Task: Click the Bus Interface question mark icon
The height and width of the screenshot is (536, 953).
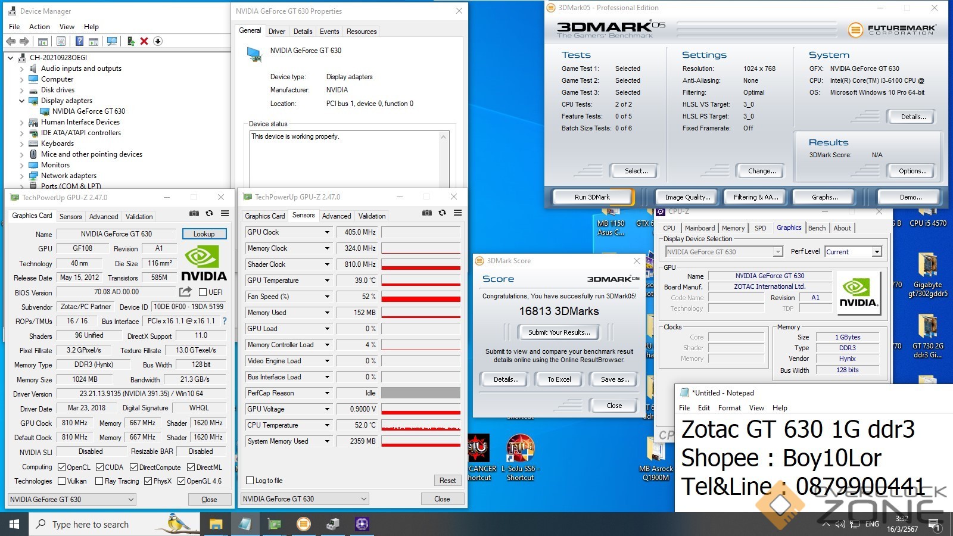Action: pyautogui.click(x=225, y=321)
